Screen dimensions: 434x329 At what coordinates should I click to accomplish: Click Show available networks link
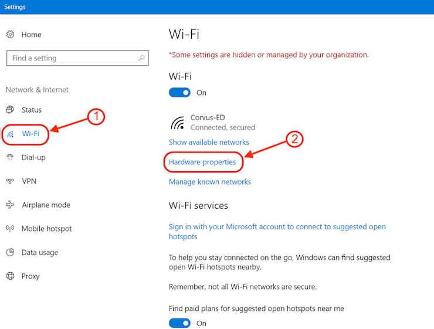pyautogui.click(x=209, y=143)
